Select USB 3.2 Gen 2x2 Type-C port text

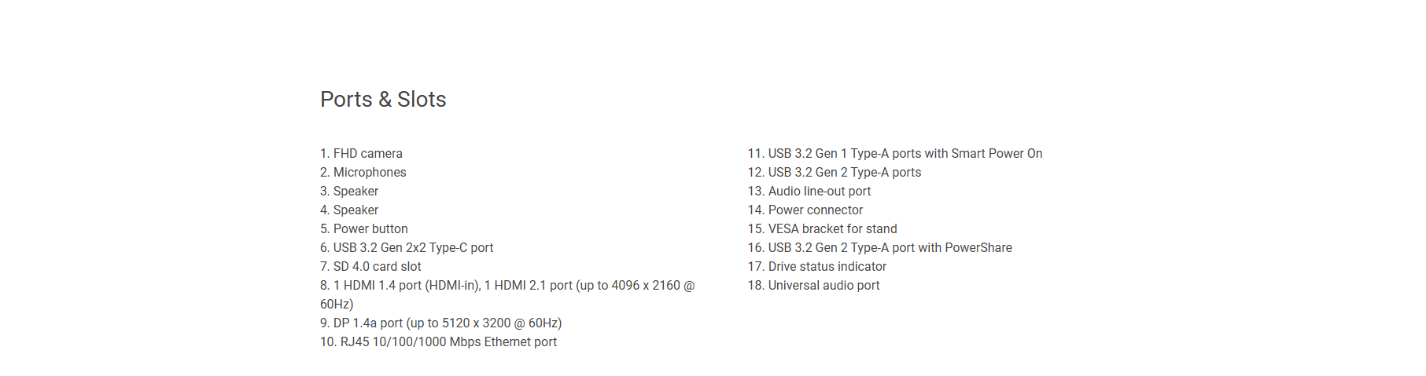[x=407, y=248]
